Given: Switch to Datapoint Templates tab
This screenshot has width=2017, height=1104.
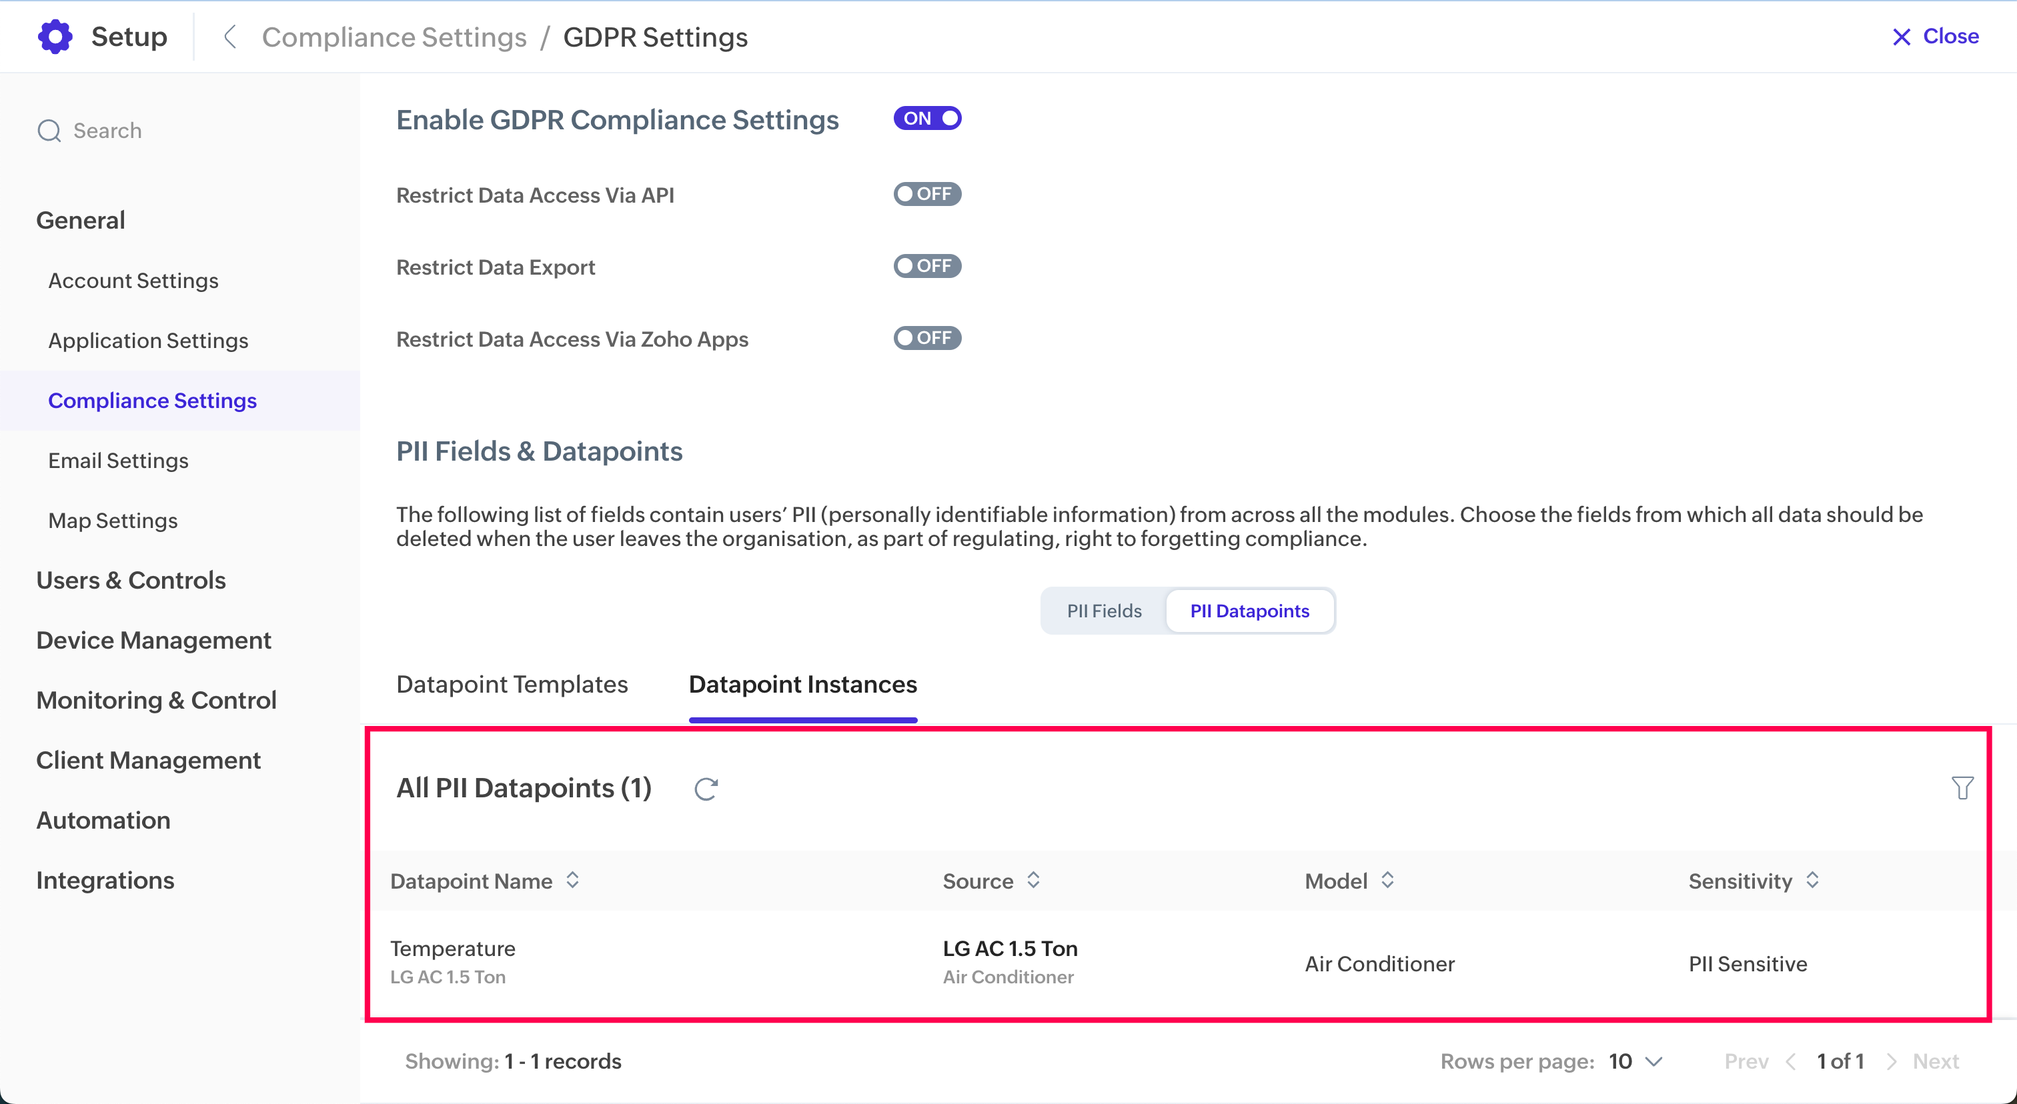Looking at the screenshot, I should pos(512,684).
